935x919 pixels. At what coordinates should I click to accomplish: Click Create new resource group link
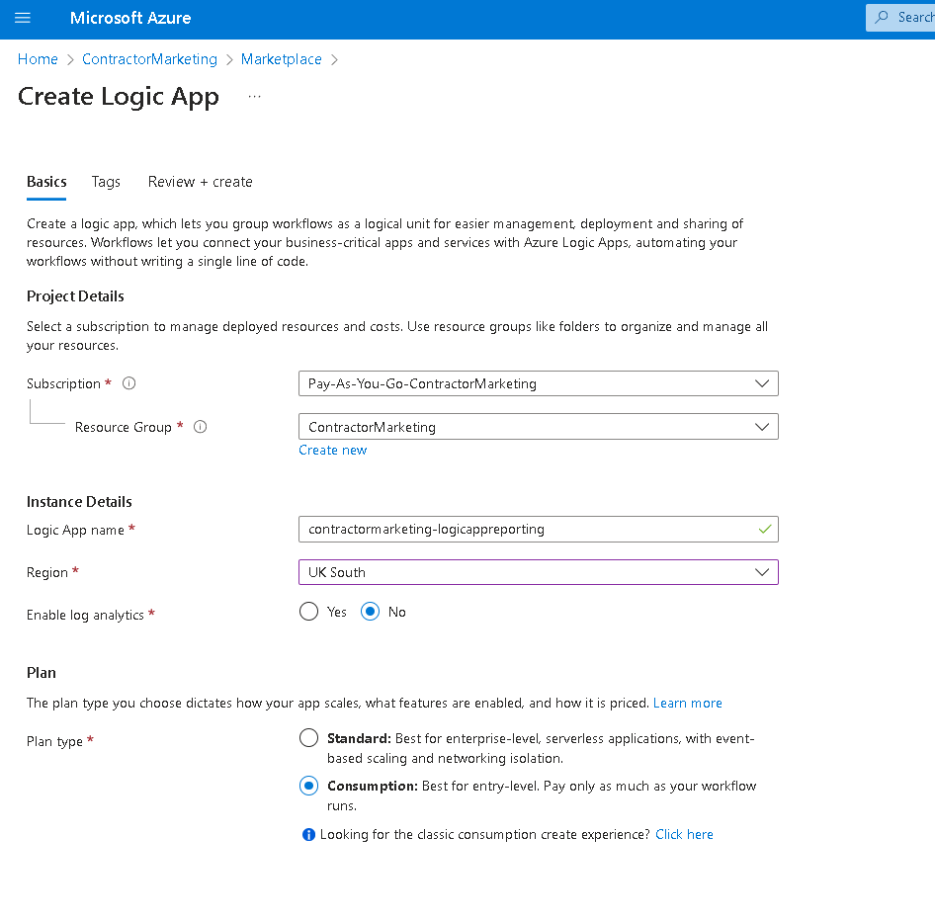[333, 451]
